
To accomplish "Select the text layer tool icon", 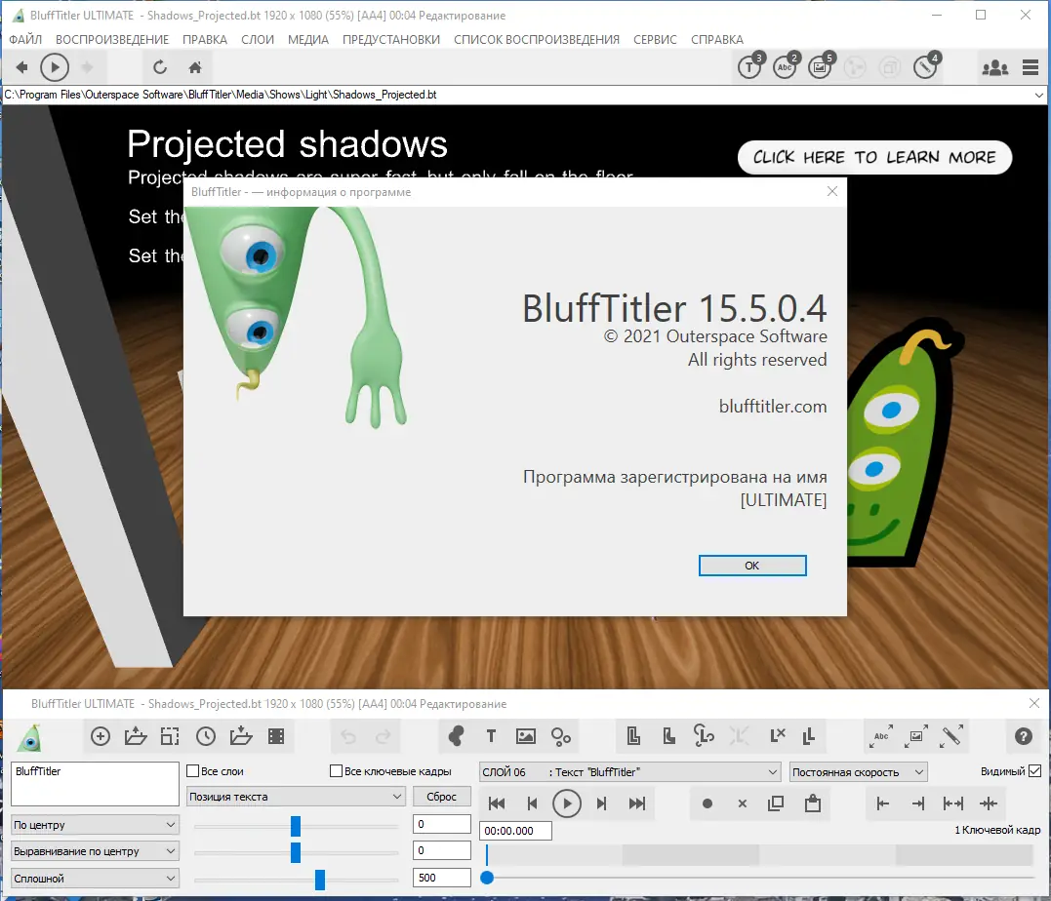I will [x=491, y=736].
